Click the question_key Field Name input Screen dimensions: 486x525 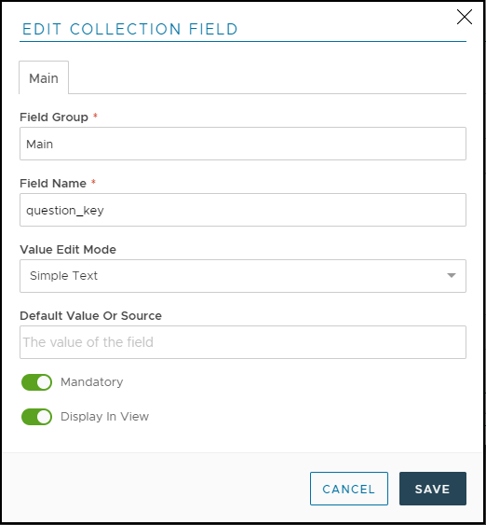coord(243,210)
